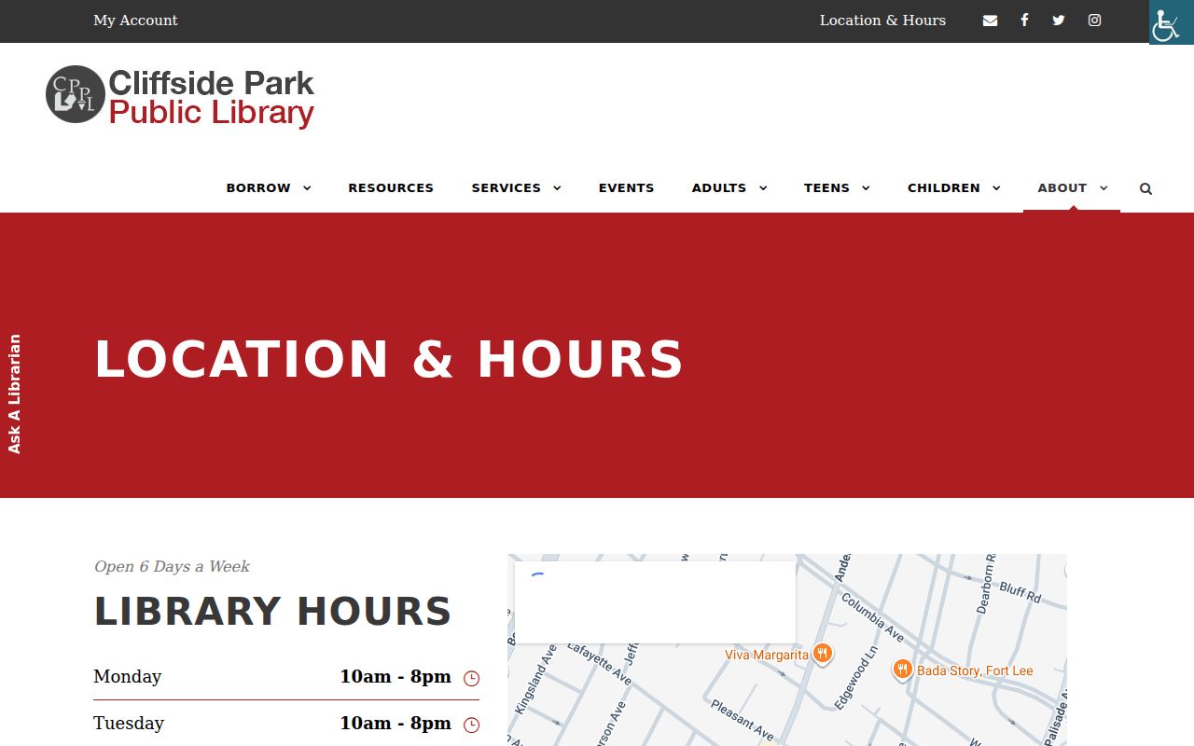This screenshot has width=1194, height=746.
Task: Click the Viva Margarita restaurant map marker
Action: (x=822, y=653)
